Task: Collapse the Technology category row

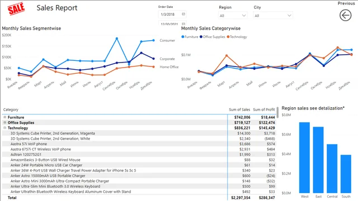Action: pyautogui.click(x=5, y=128)
